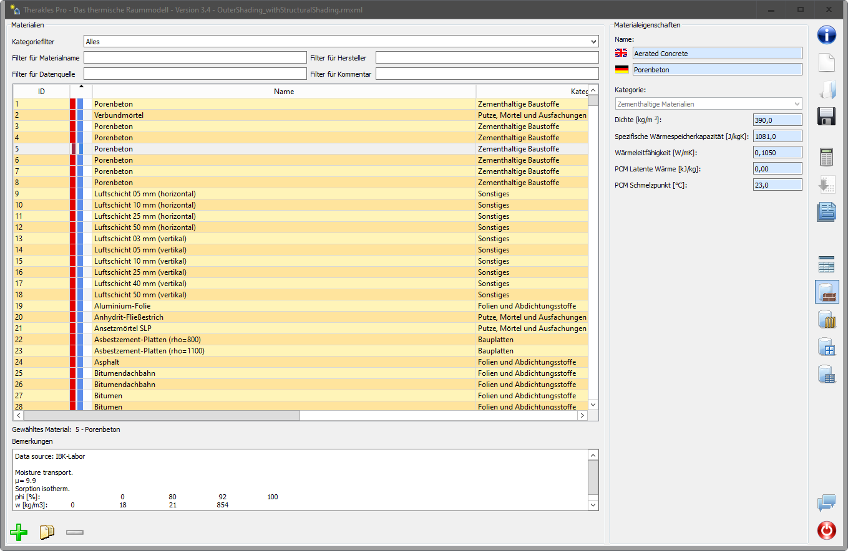Expand the Kategorie dropdown in Materialeigenschaften

tap(708, 104)
